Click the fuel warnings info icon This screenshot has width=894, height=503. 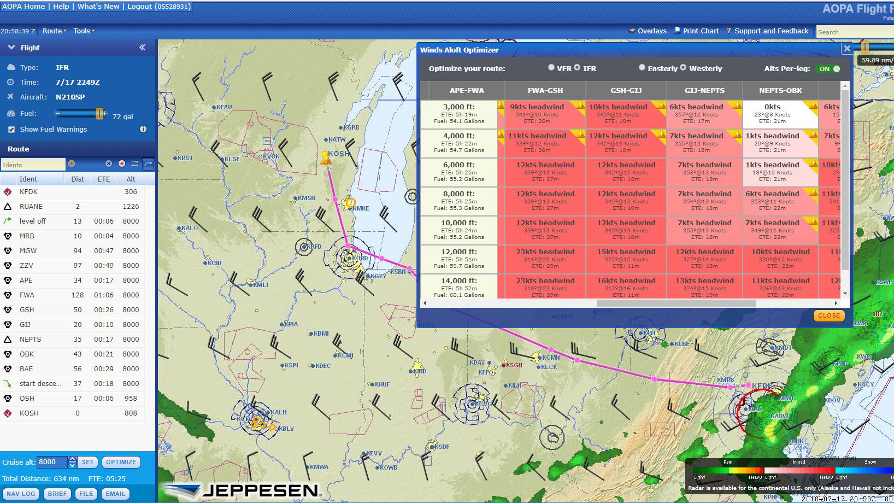point(143,129)
